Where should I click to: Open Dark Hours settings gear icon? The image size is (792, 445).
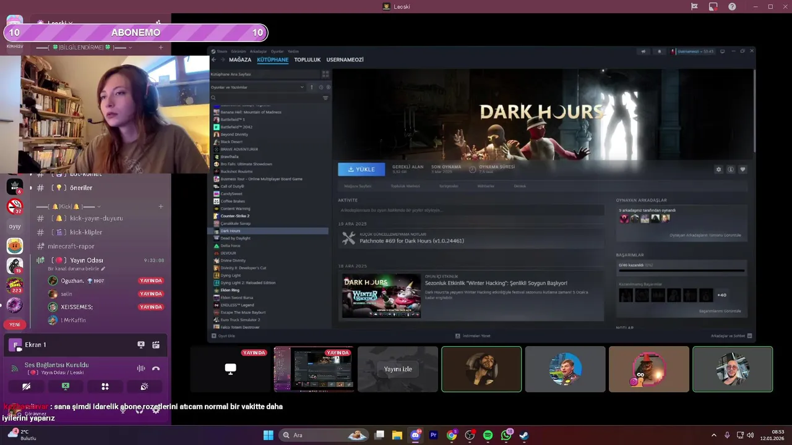coord(718,169)
